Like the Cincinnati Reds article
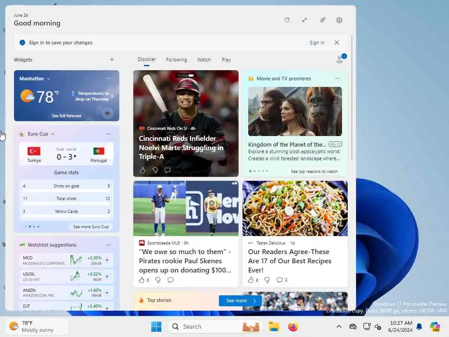The width and height of the screenshot is (449, 337). tap(143, 170)
